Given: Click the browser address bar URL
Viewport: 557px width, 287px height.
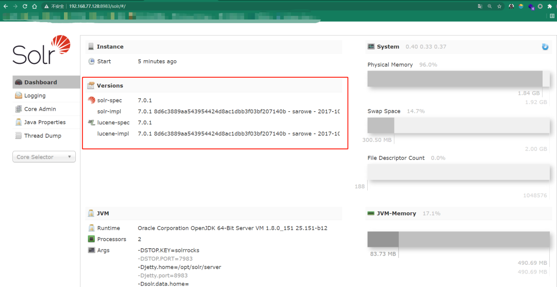Looking at the screenshot, I should (x=97, y=6).
